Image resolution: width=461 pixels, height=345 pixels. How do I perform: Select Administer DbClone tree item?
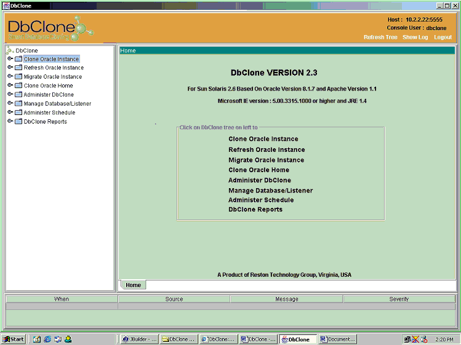pos(49,95)
